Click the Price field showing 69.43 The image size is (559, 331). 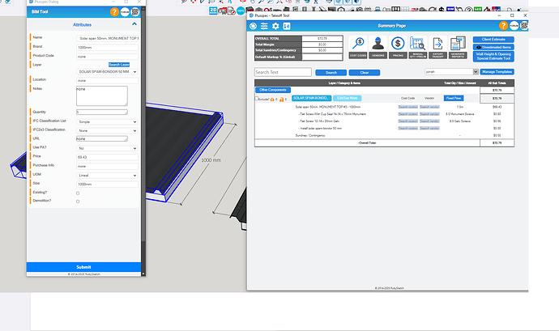[x=107, y=157]
